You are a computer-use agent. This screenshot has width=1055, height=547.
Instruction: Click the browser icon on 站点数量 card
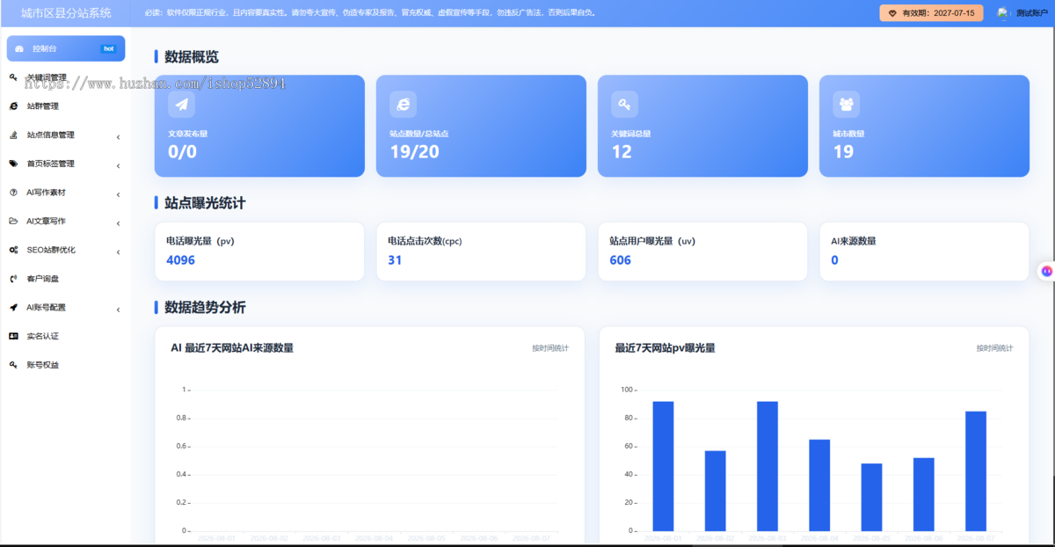pos(403,105)
